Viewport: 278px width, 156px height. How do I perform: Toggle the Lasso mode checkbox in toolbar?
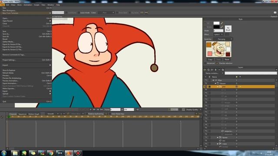click(x=79, y=13)
